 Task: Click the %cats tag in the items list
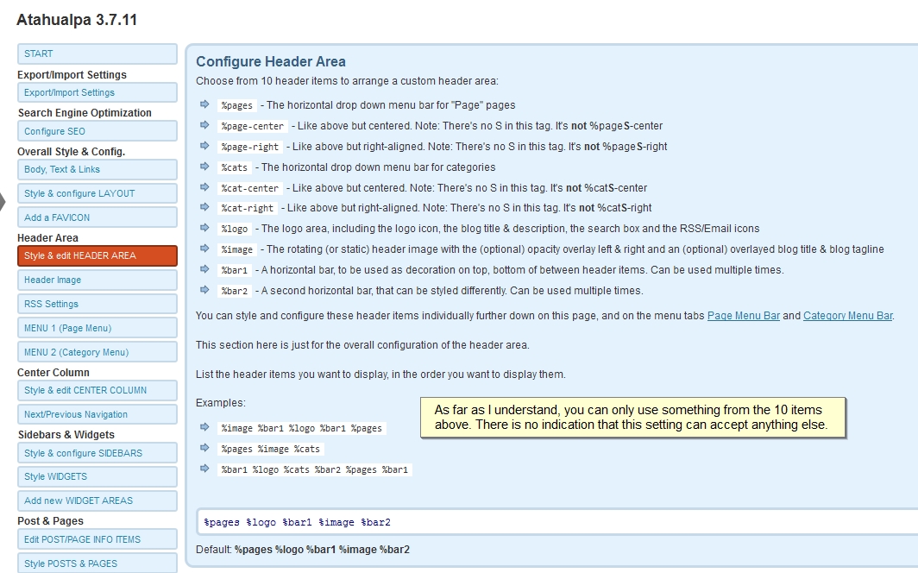click(234, 167)
